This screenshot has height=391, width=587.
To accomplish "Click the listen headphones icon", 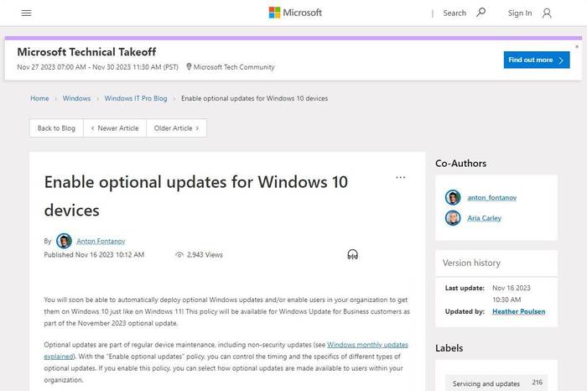I will 353,255.
